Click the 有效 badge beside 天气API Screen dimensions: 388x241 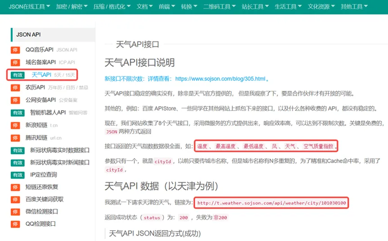18,75
